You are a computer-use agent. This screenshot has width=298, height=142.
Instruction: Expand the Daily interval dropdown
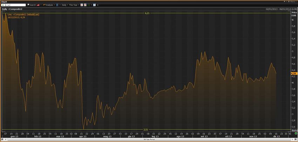[x=65, y=5]
